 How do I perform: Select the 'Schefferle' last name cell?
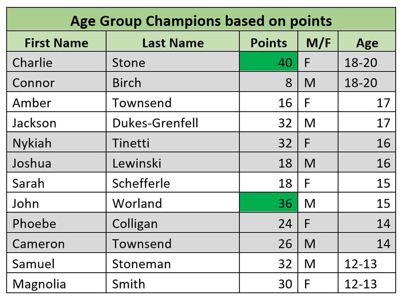click(x=173, y=183)
